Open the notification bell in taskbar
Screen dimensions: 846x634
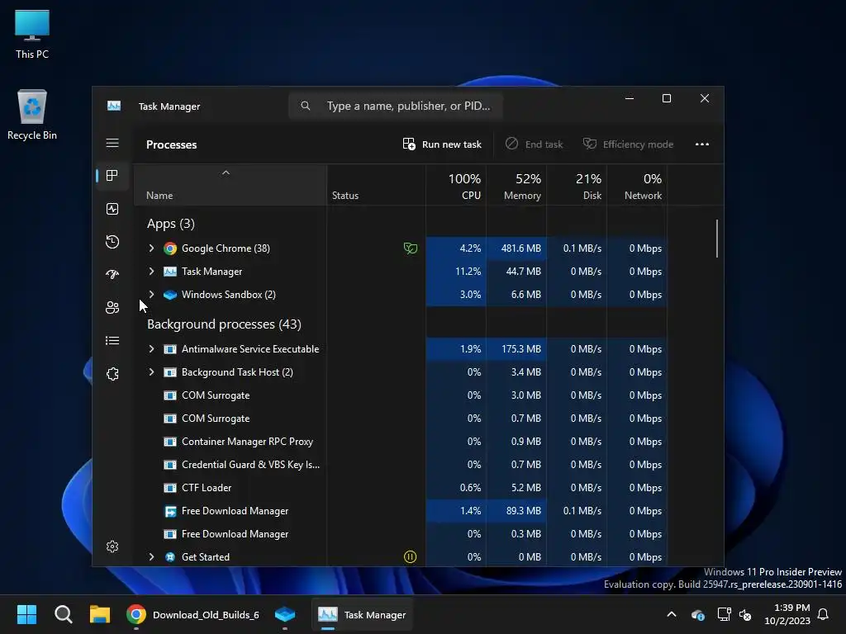(x=824, y=614)
